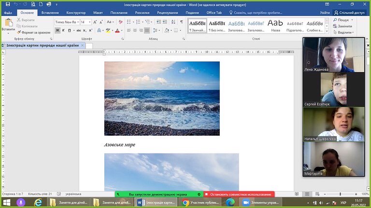Select the Звичайний style
This screenshot has width=371, height=208.
(197, 26)
